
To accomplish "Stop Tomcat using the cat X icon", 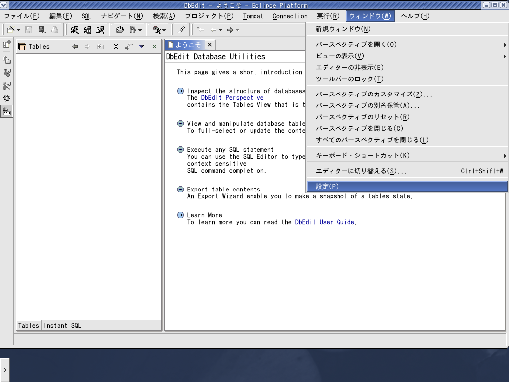I will point(87,30).
